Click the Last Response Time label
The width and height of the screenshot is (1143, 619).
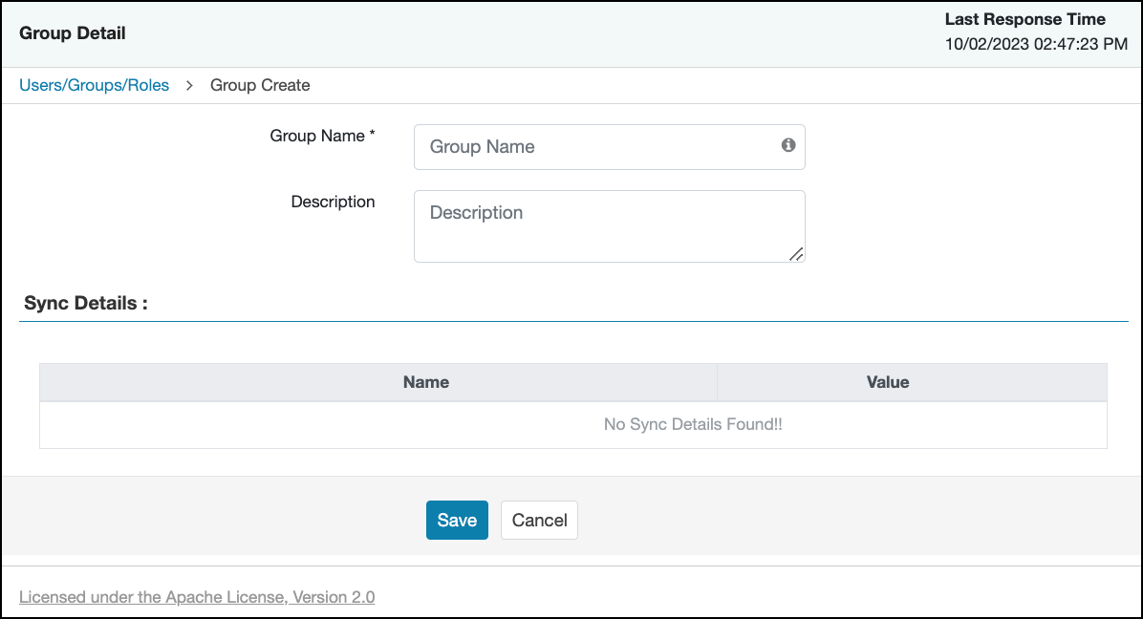click(x=1024, y=19)
